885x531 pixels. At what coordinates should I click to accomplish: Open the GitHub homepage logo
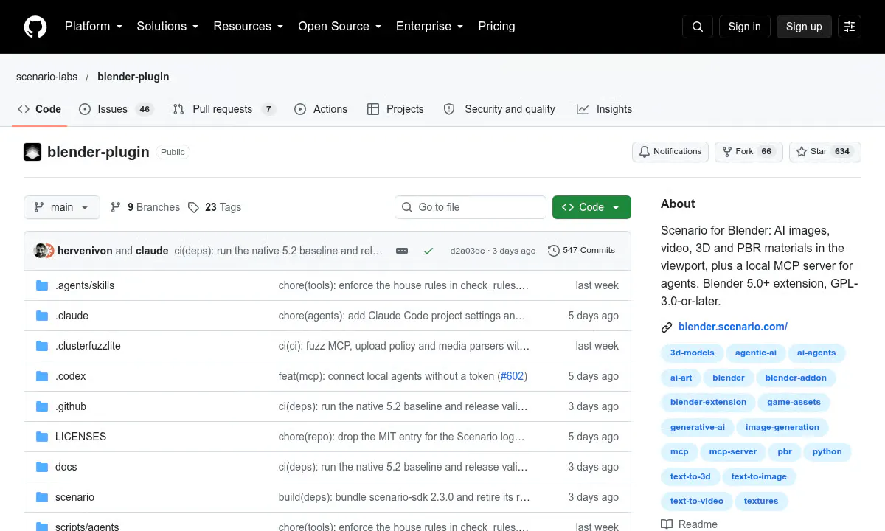pos(35,27)
